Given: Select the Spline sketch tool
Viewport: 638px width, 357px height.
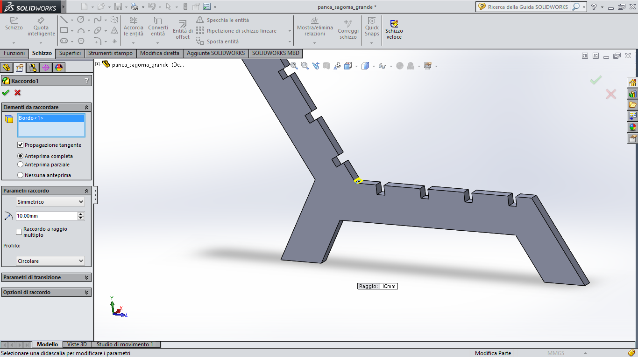Looking at the screenshot, I should click(98, 20).
